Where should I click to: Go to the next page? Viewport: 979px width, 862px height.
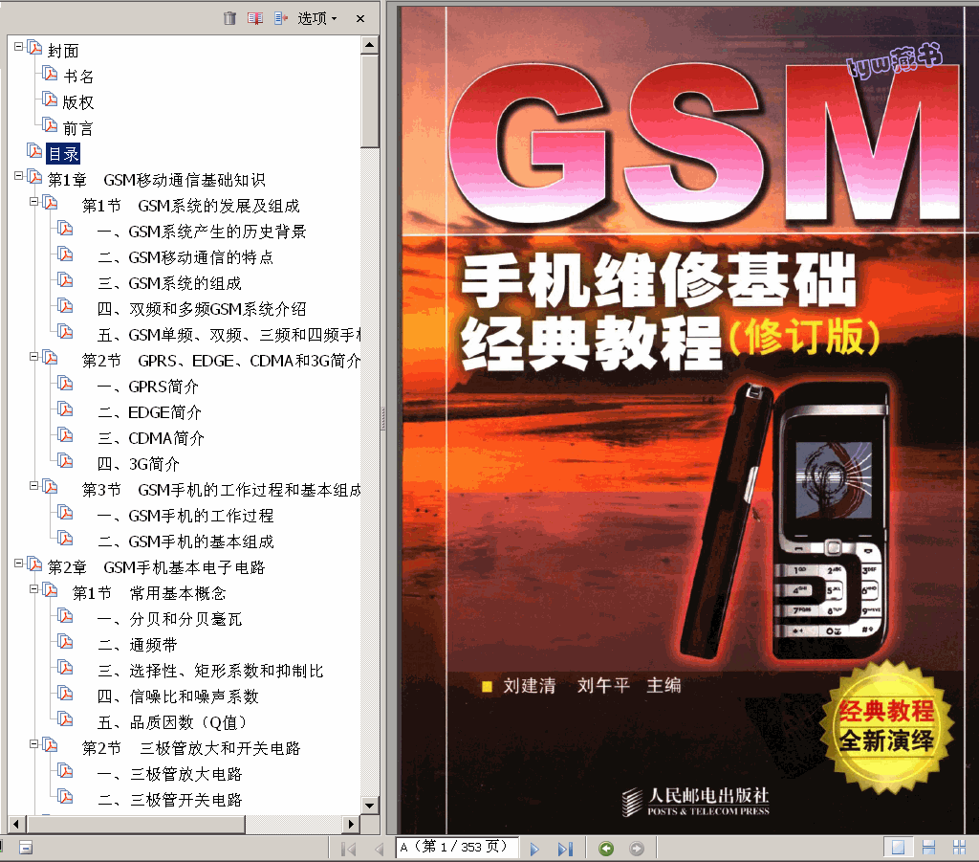coord(534,849)
